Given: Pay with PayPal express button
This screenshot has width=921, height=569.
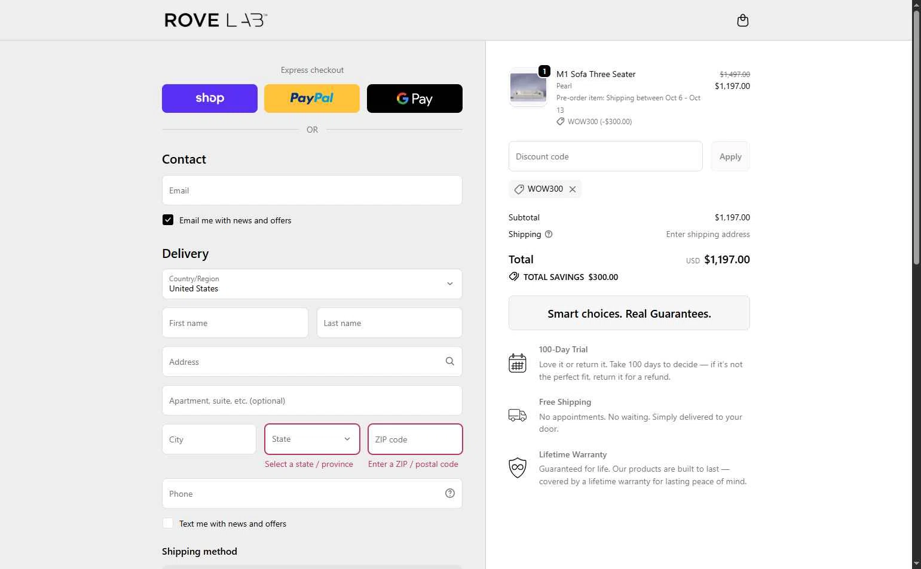Looking at the screenshot, I should pyautogui.click(x=312, y=99).
